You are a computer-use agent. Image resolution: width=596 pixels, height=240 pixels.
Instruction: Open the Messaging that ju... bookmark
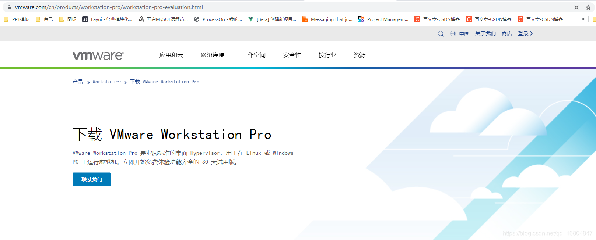327,19
